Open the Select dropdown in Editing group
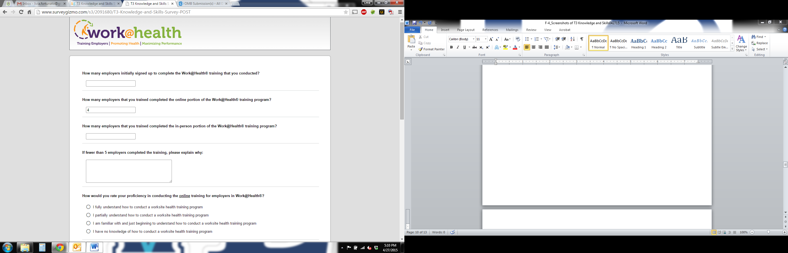788x253 pixels. tap(767, 49)
